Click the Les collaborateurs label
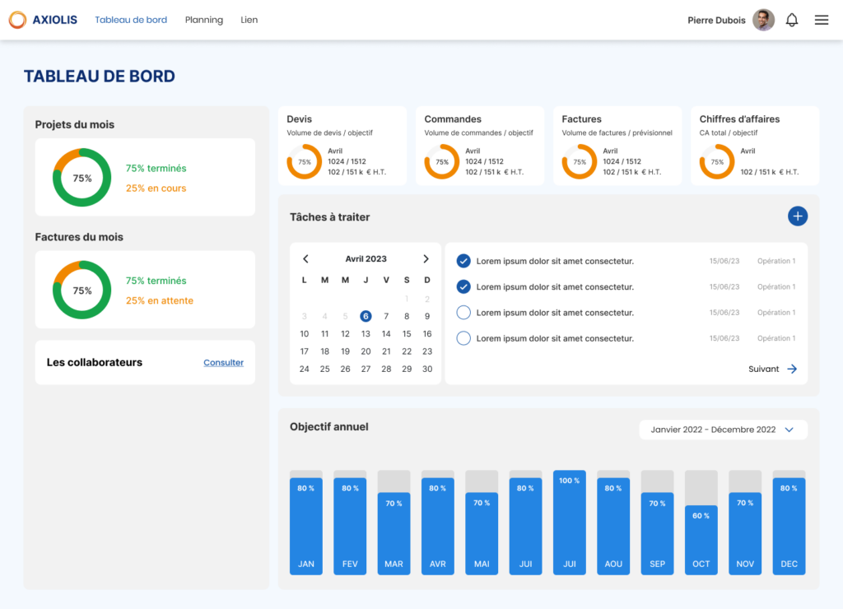Image resolution: width=843 pixels, height=609 pixels. (95, 362)
